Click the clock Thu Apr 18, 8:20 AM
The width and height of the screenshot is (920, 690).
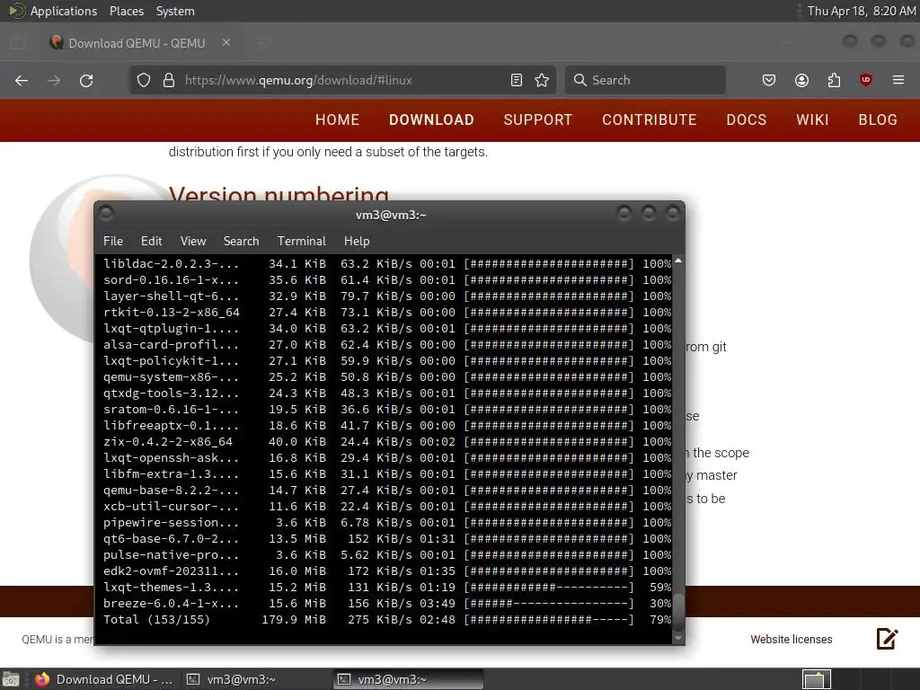pos(862,11)
